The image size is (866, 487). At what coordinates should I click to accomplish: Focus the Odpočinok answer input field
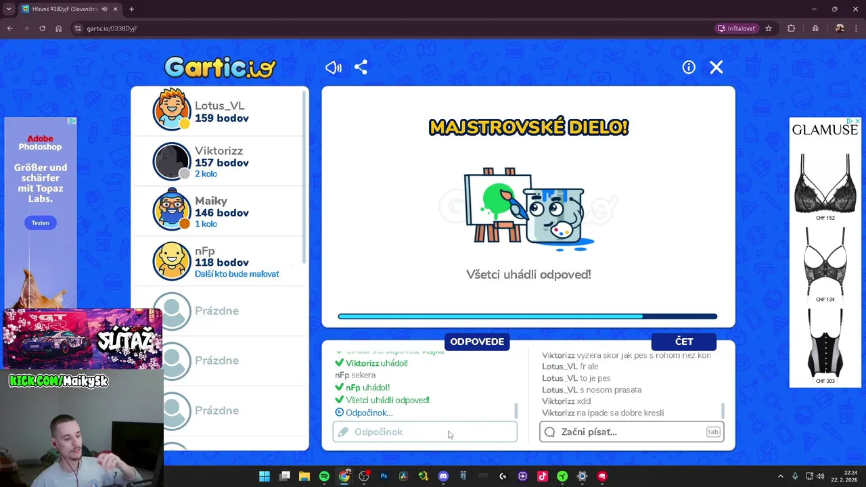tap(425, 432)
